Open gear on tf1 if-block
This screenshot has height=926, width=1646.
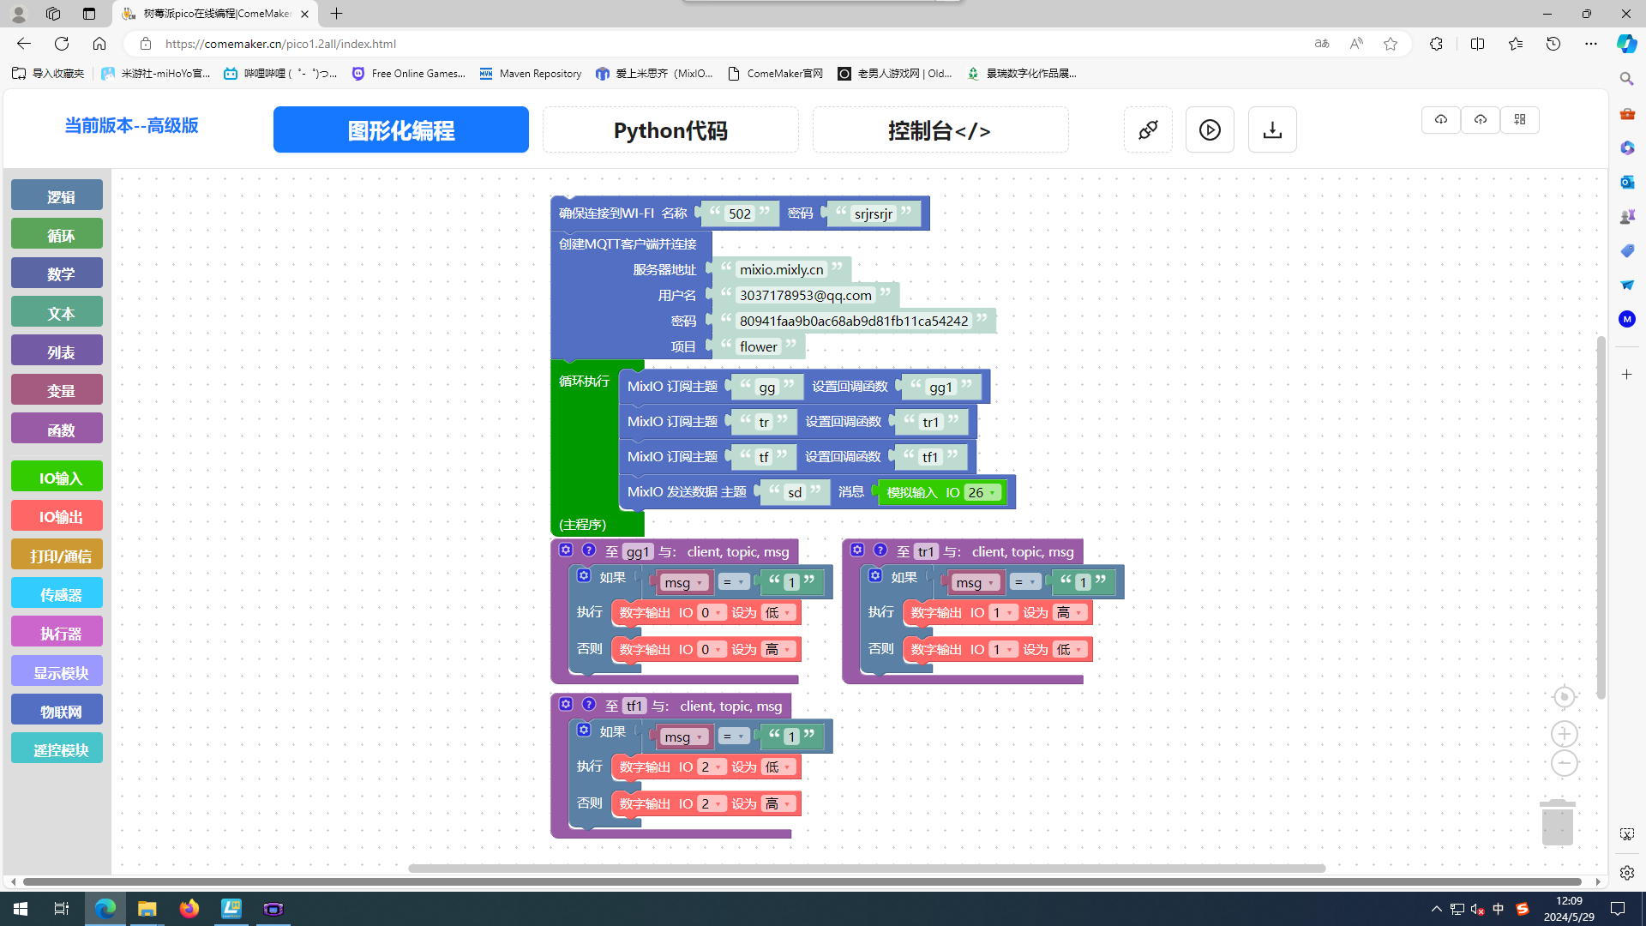coord(584,730)
